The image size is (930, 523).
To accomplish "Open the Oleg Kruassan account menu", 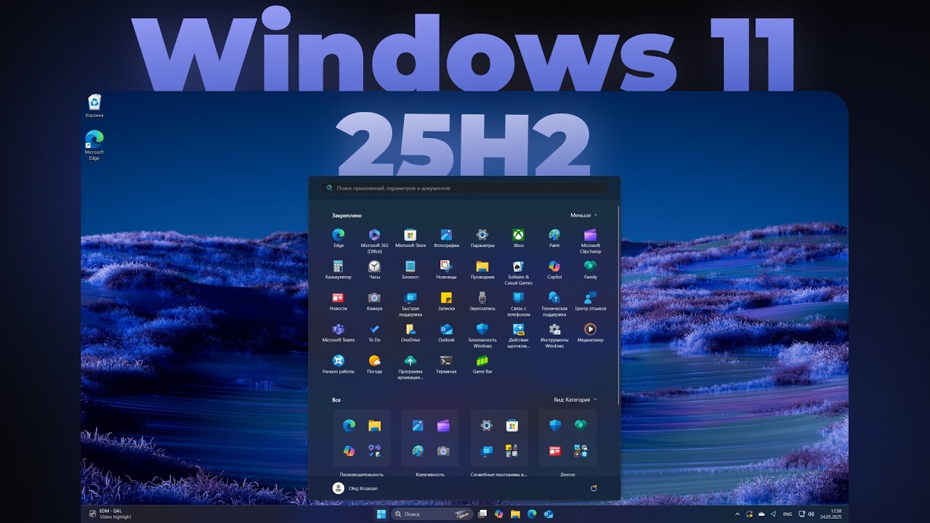I will (x=356, y=488).
